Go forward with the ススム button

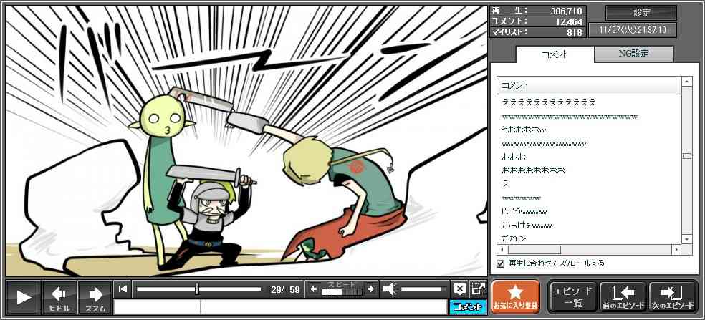(x=95, y=296)
